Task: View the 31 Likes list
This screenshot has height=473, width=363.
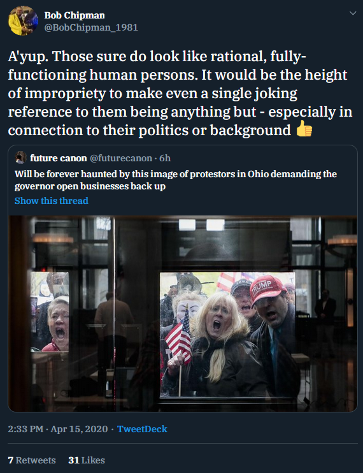Action: (87, 460)
